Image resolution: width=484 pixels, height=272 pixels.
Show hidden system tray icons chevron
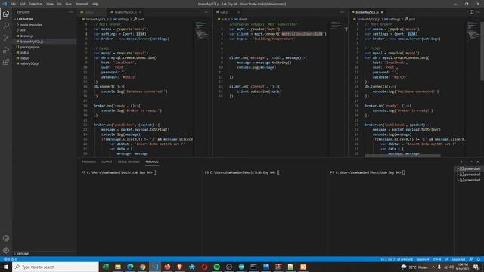pyautogui.click(x=433, y=267)
